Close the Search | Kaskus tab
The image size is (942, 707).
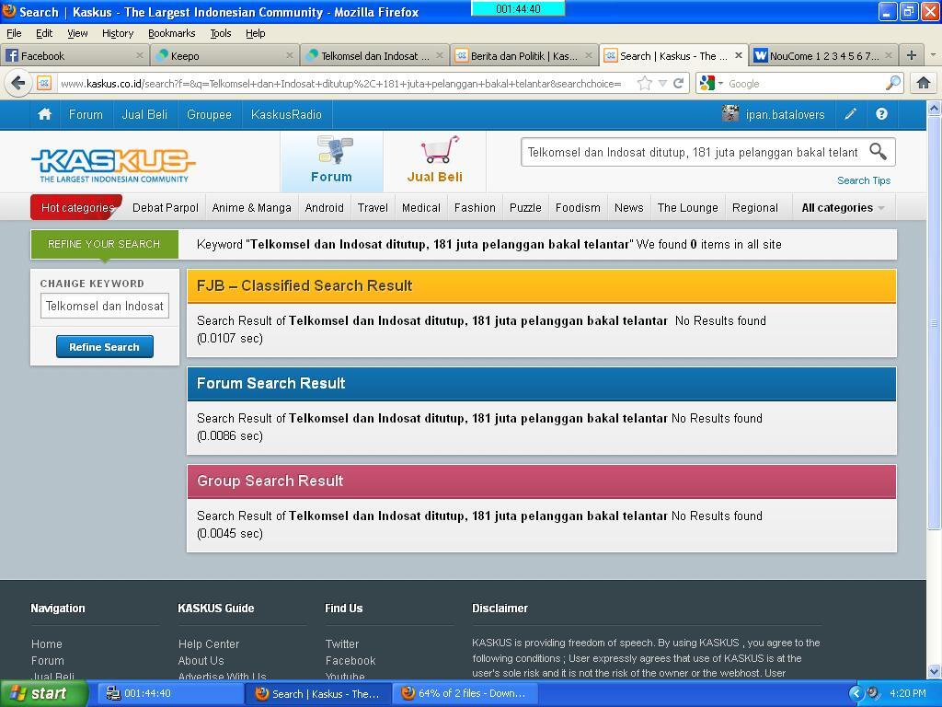[739, 55]
